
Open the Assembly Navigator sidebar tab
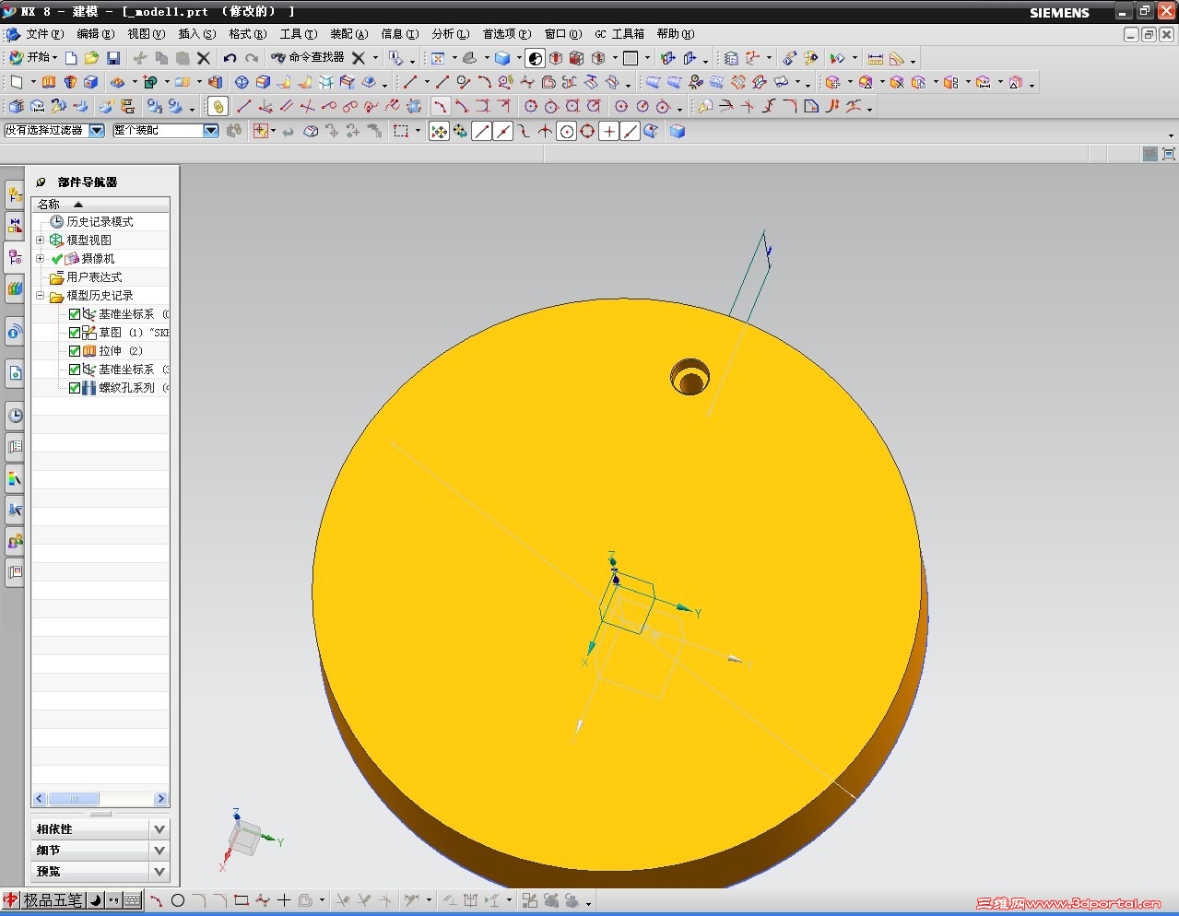pos(15,194)
